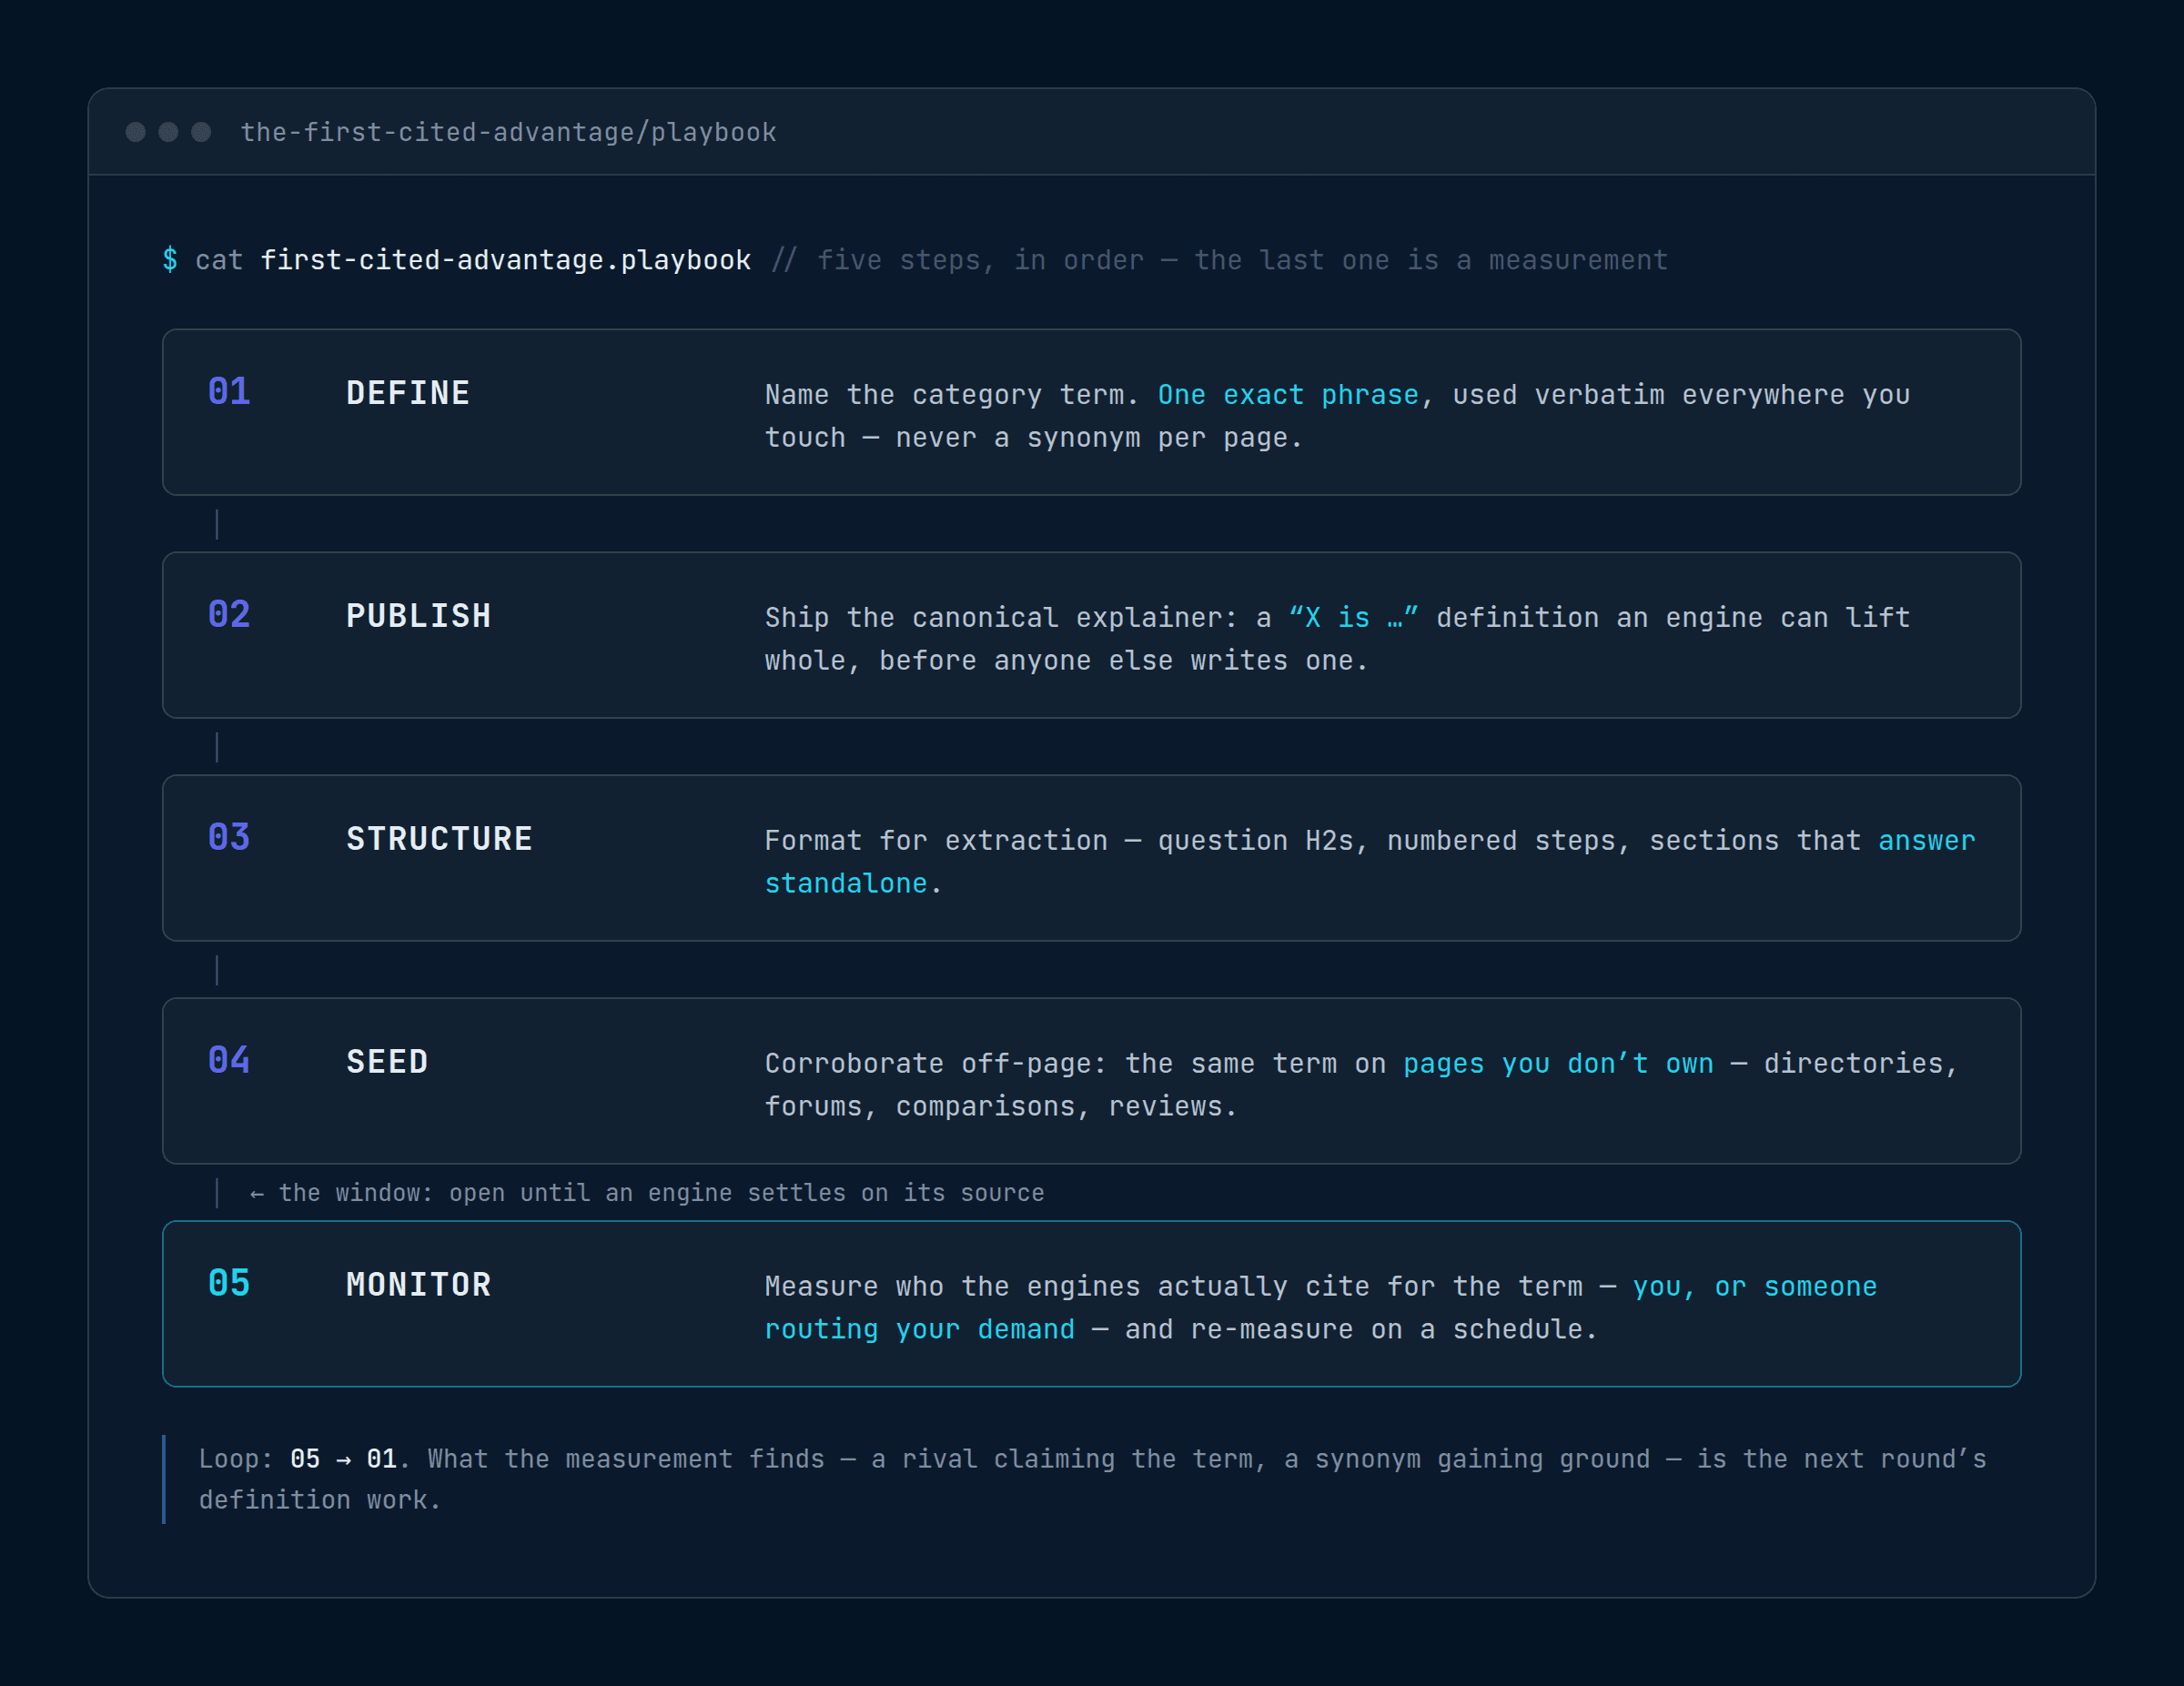Click the 'SEED' step heading

[x=387, y=1062]
